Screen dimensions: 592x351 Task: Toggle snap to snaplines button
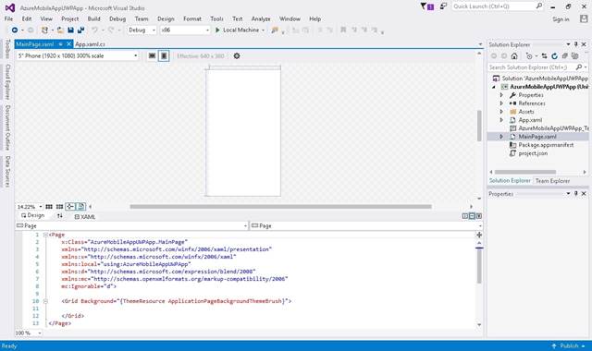pos(70,207)
